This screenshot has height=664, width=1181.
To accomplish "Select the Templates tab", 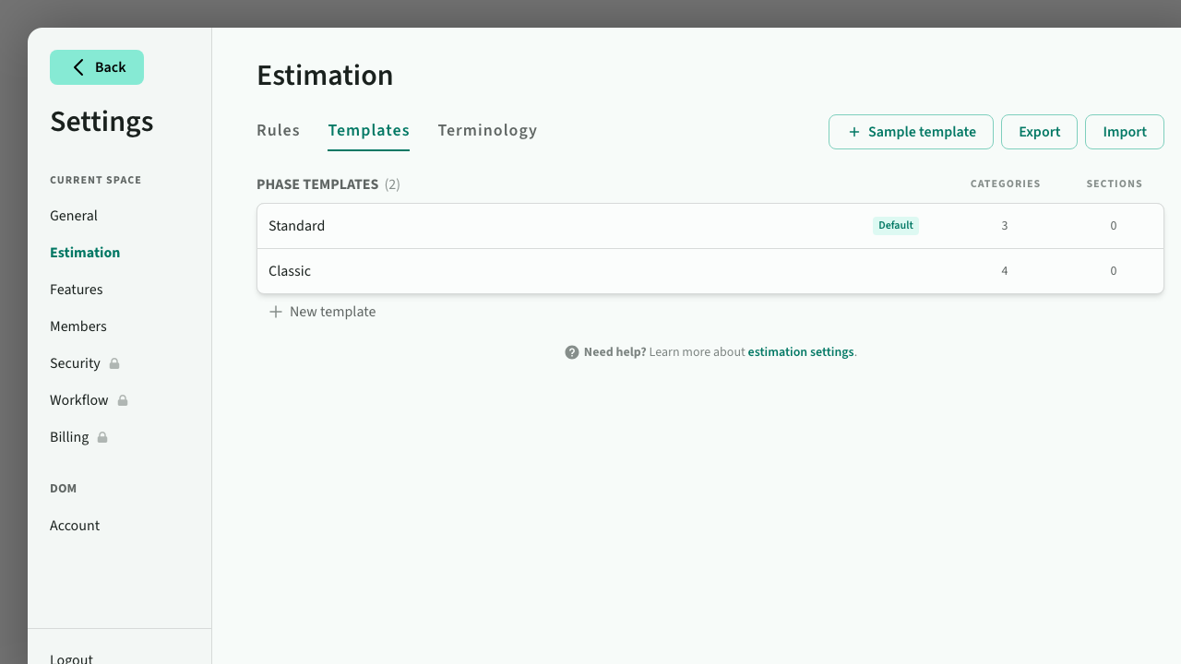I will [x=368, y=130].
